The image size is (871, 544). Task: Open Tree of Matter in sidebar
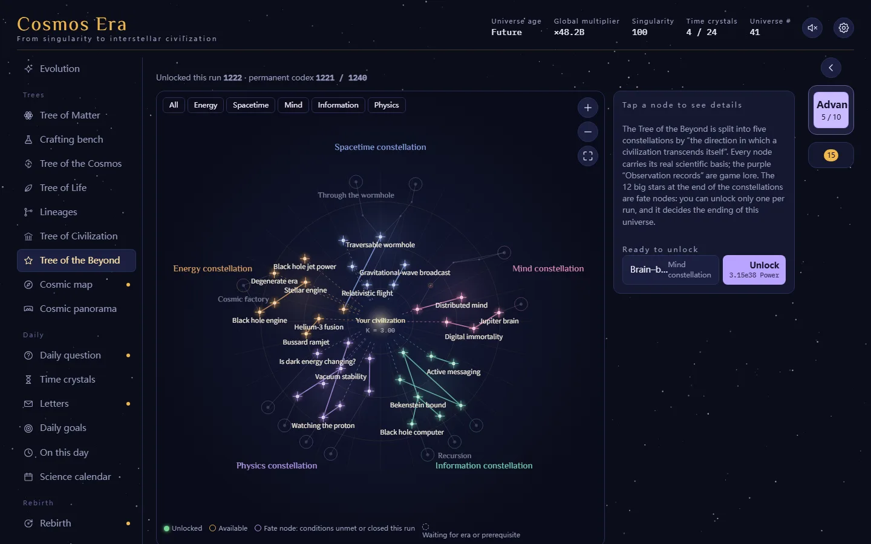[x=76, y=115]
